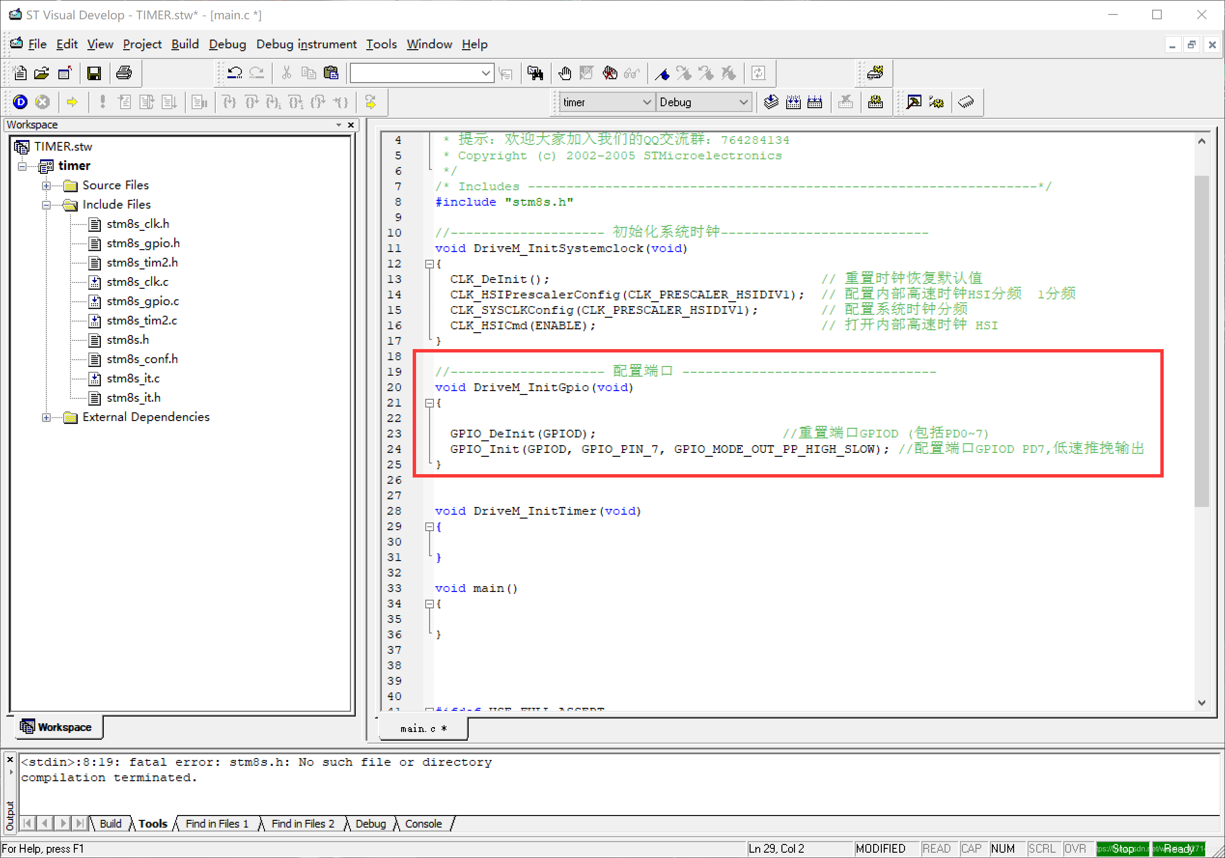Click the wand with gear tool icon
The image size is (1225, 858).
[x=936, y=102]
